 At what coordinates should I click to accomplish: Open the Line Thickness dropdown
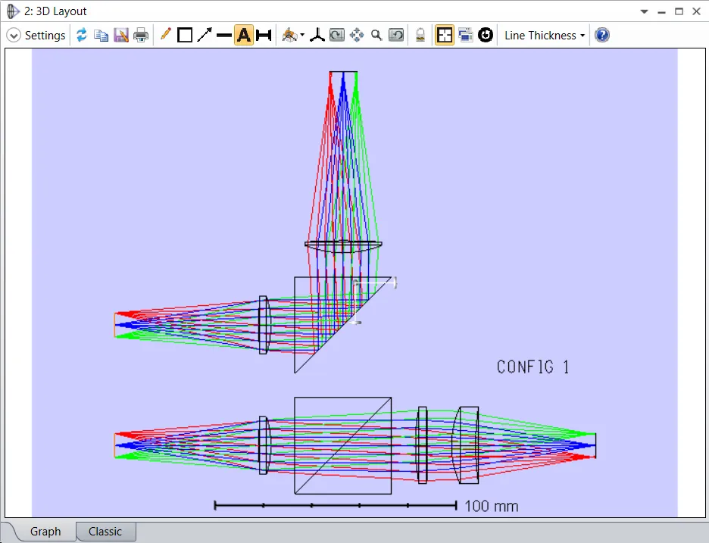pos(545,36)
